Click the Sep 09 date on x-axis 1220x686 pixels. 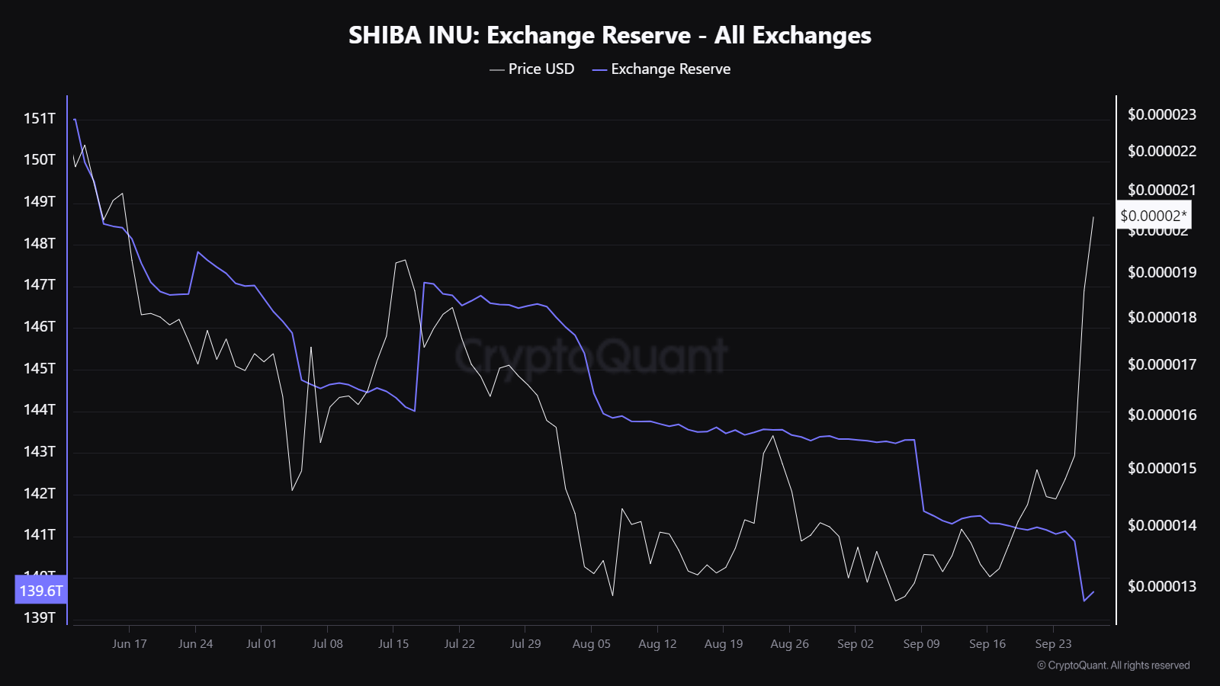click(x=921, y=644)
